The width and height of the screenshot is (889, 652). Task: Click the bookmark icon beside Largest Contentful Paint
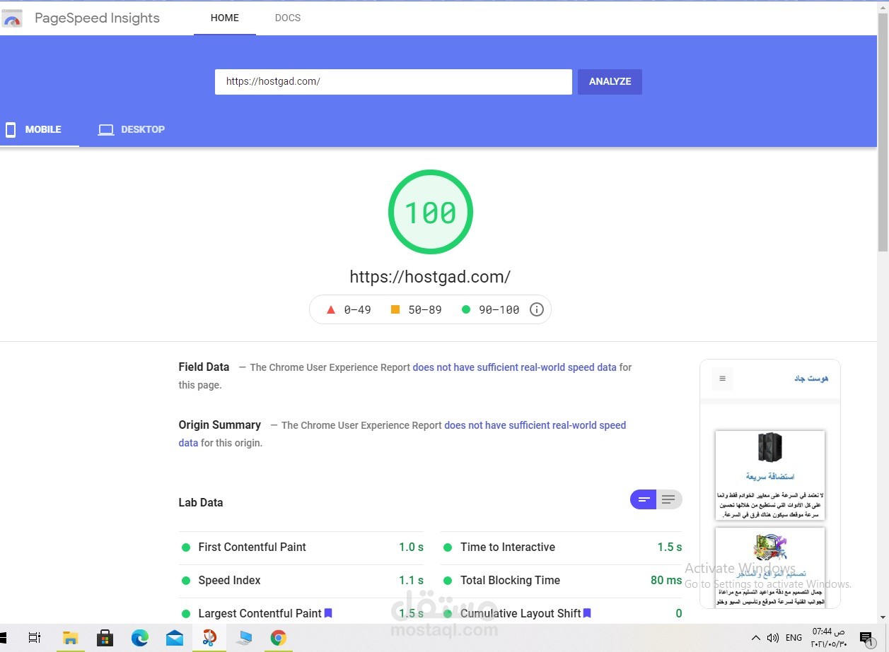(327, 613)
